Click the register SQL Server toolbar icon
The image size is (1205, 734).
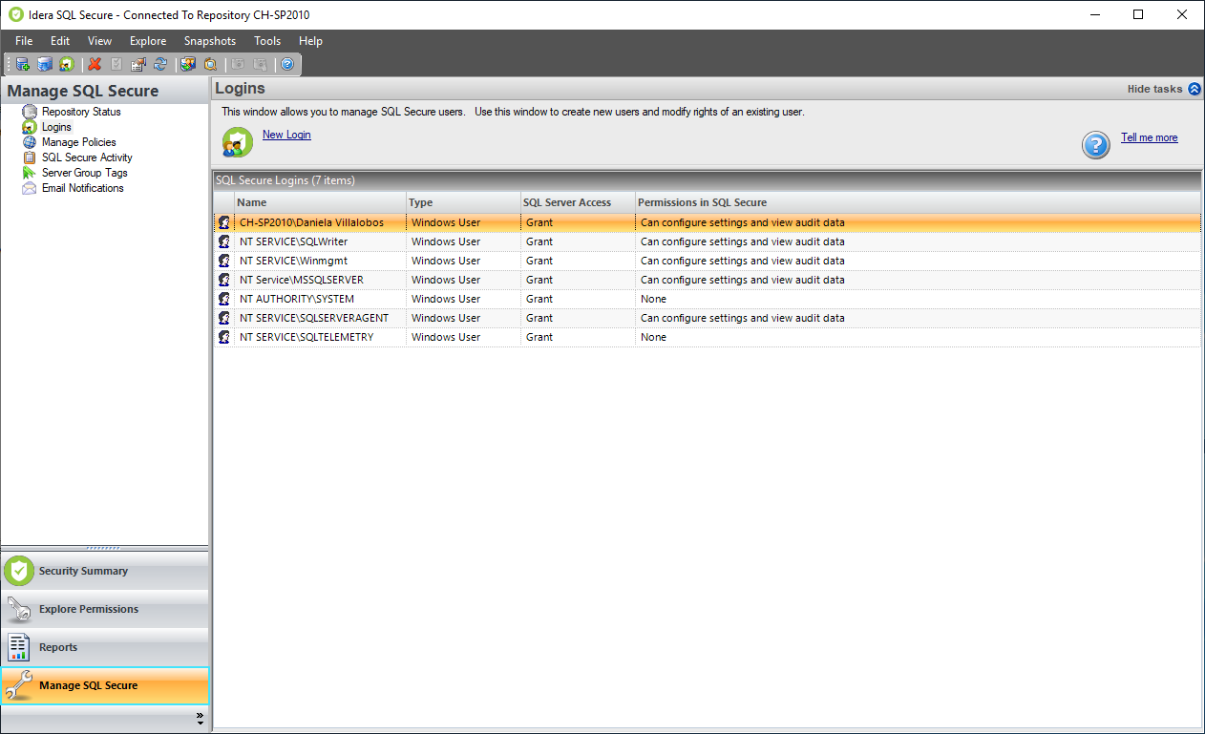(x=22, y=64)
